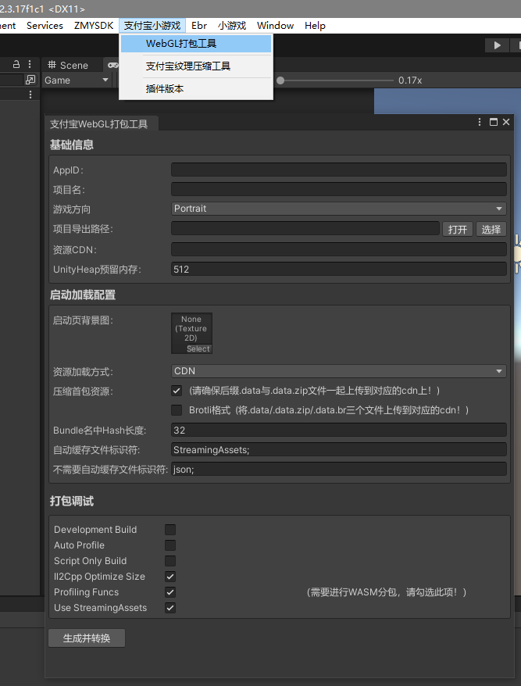Enable the Brotli格式 checkbox
This screenshot has width=521, height=686.
(x=177, y=410)
